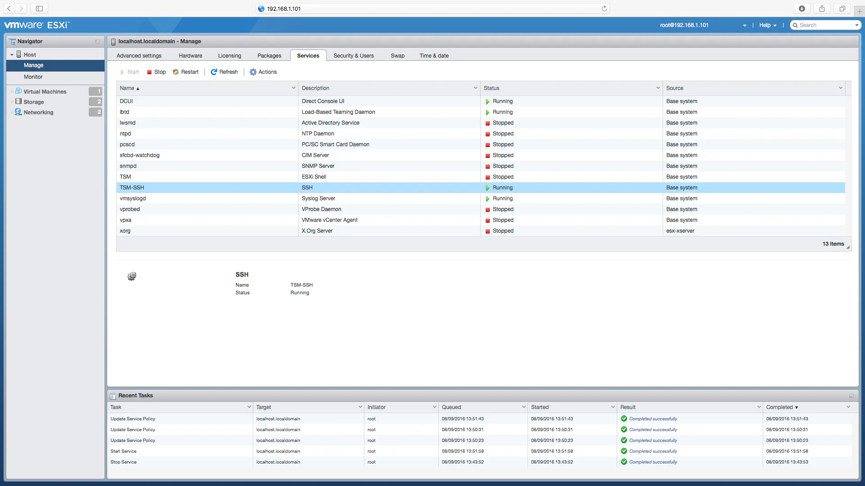Image resolution: width=865 pixels, height=486 pixels.
Task: Click the browser forward arrow
Action: 21,9
